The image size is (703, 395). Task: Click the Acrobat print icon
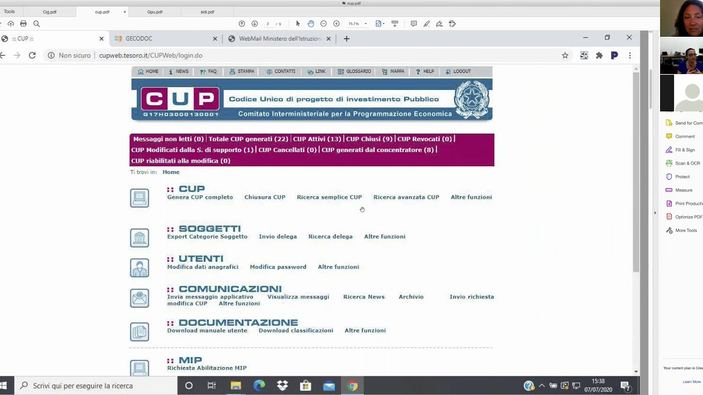tap(23, 24)
